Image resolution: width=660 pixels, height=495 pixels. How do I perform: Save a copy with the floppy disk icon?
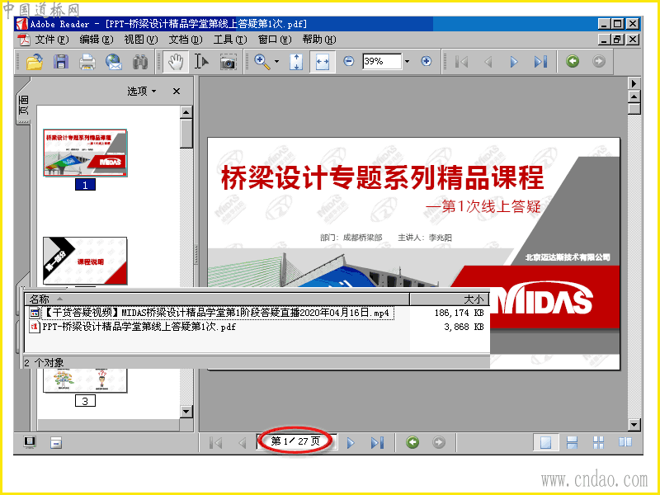pyautogui.click(x=61, y=62)
